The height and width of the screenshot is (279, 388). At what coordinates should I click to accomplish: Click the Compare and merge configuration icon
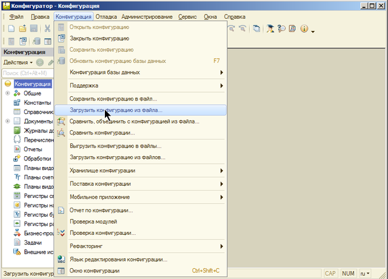[x=61, y=121]
